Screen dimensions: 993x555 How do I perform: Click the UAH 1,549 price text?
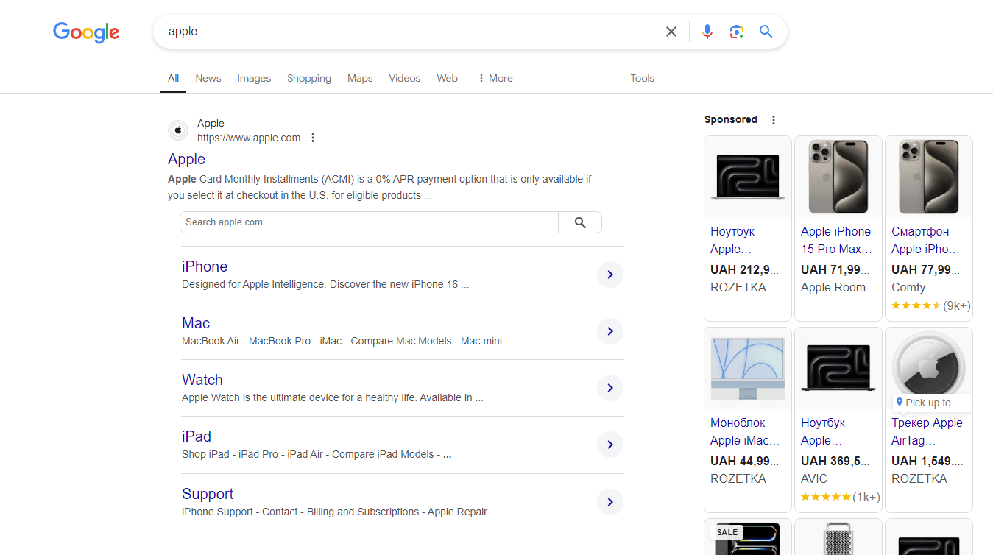(927, 461)
